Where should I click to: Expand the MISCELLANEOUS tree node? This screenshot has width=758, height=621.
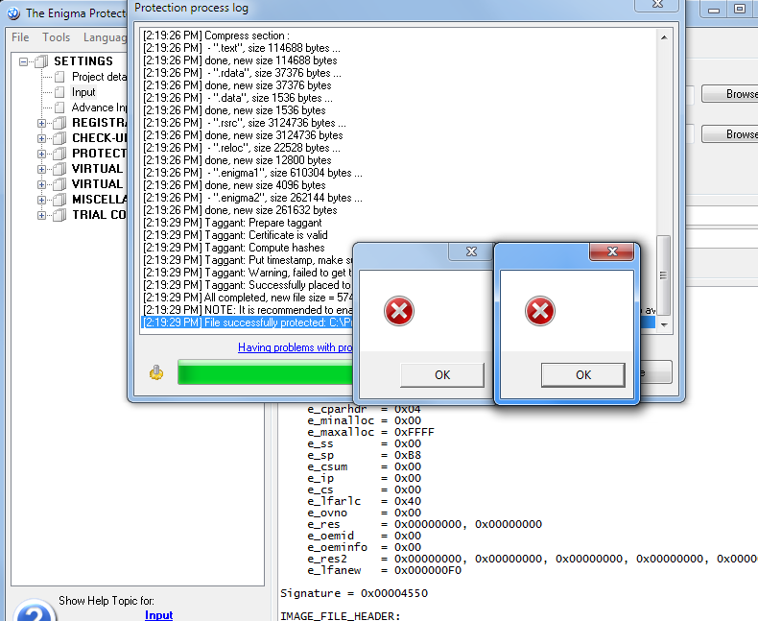pyautogui.click(x=42, y=200)
